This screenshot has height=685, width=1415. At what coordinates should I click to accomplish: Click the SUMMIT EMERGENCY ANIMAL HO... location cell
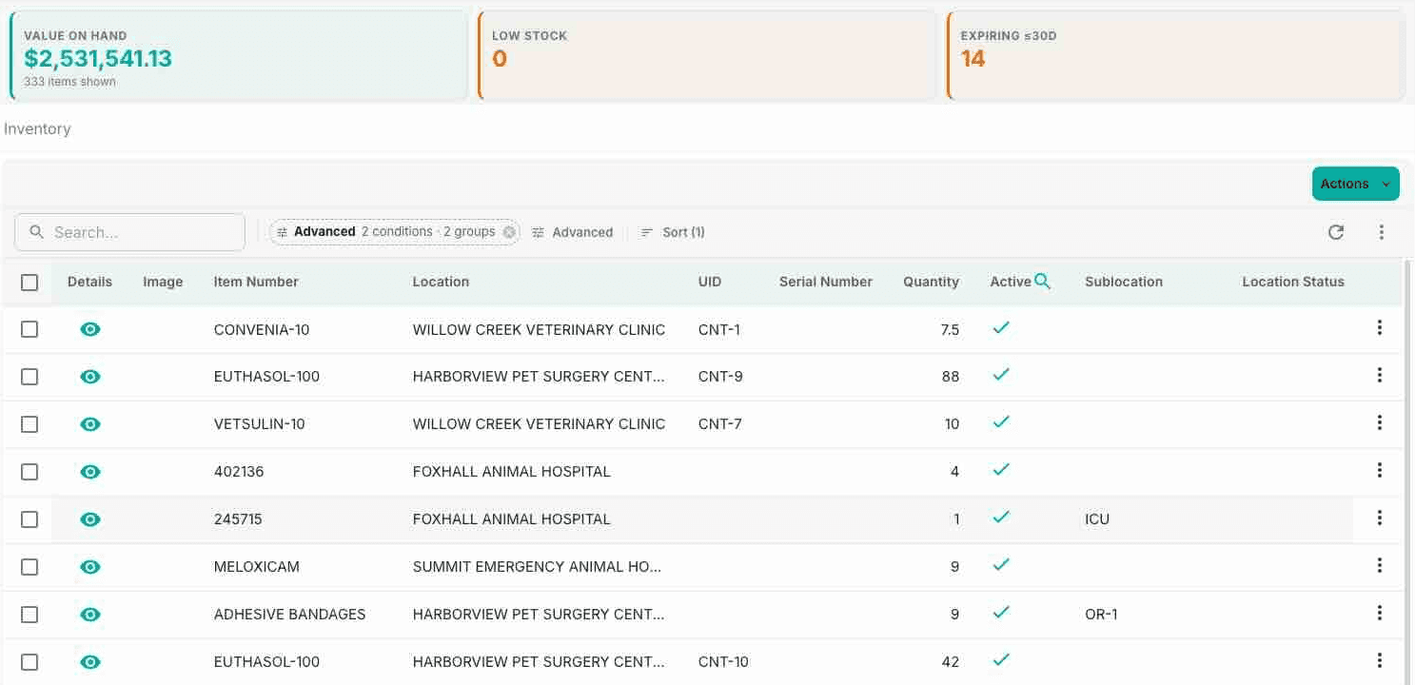point(537,567)
